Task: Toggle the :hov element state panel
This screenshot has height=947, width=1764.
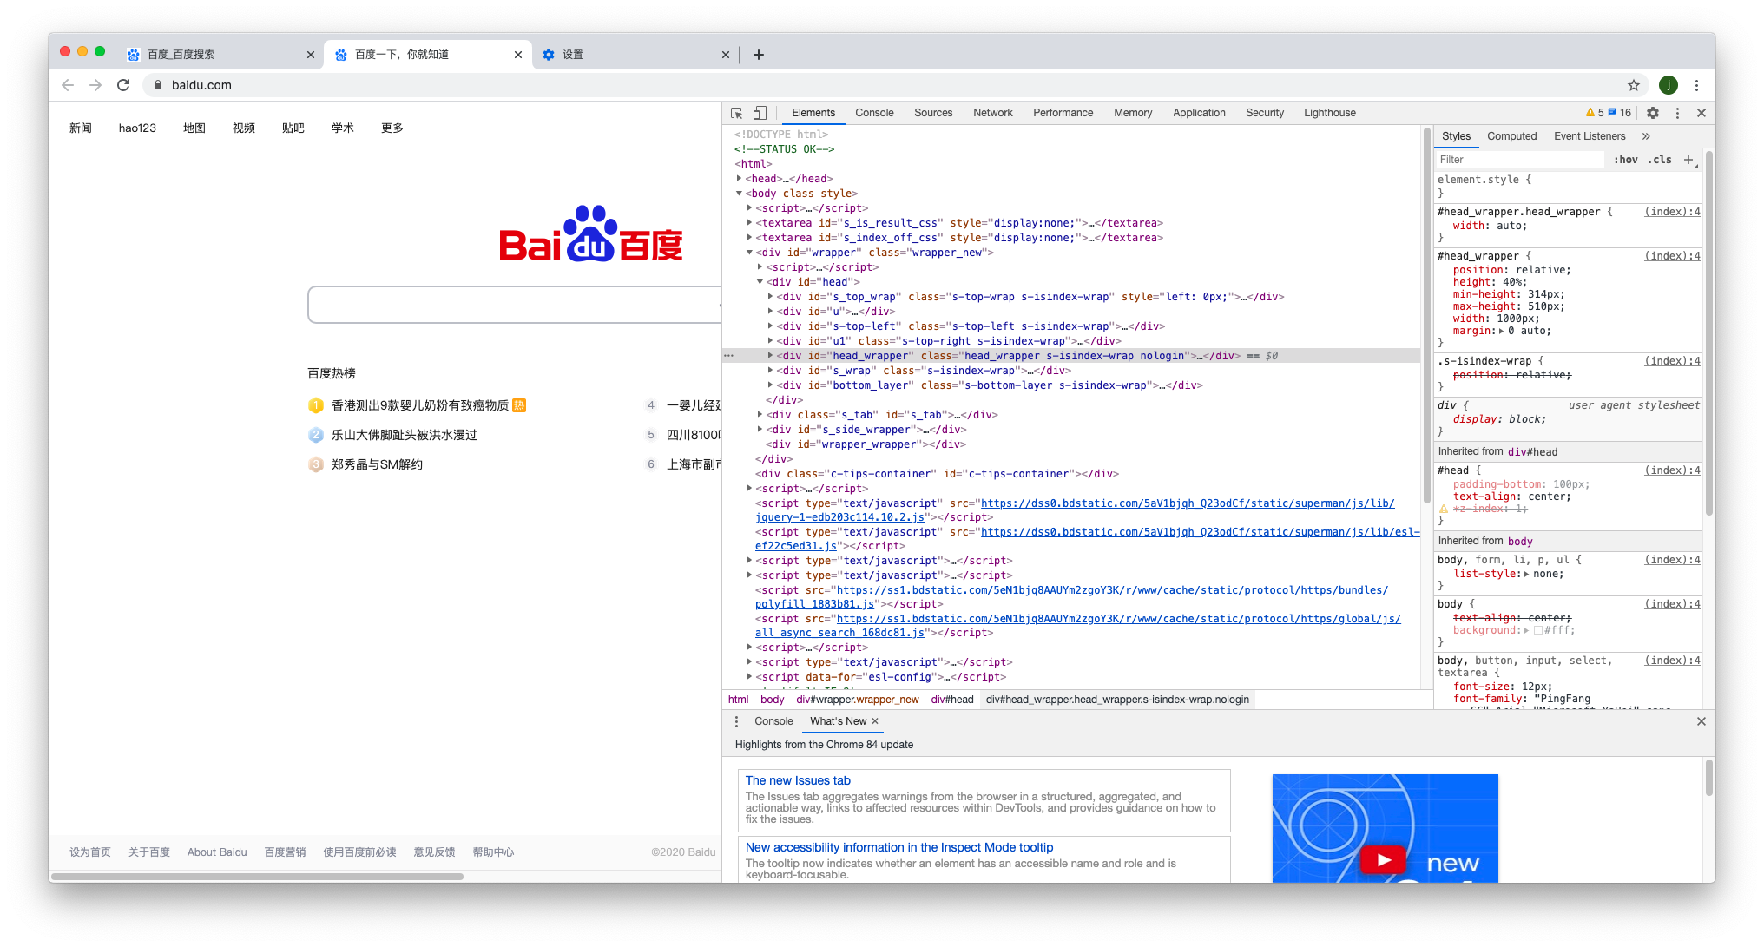Action: [x=1625, y=160]
